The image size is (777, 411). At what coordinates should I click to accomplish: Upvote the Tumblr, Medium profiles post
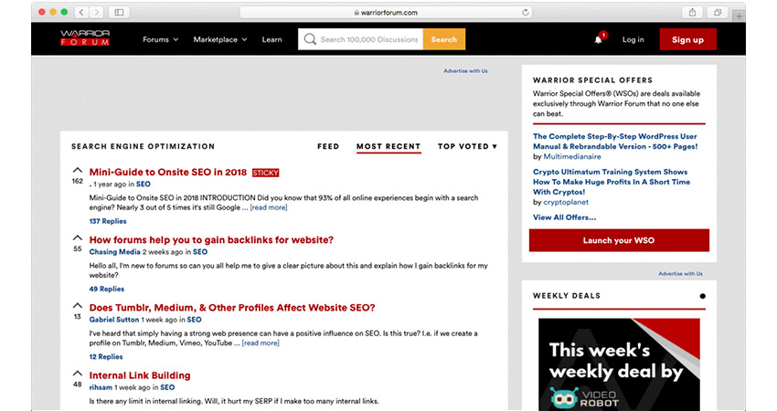click(x=78, y=306)
